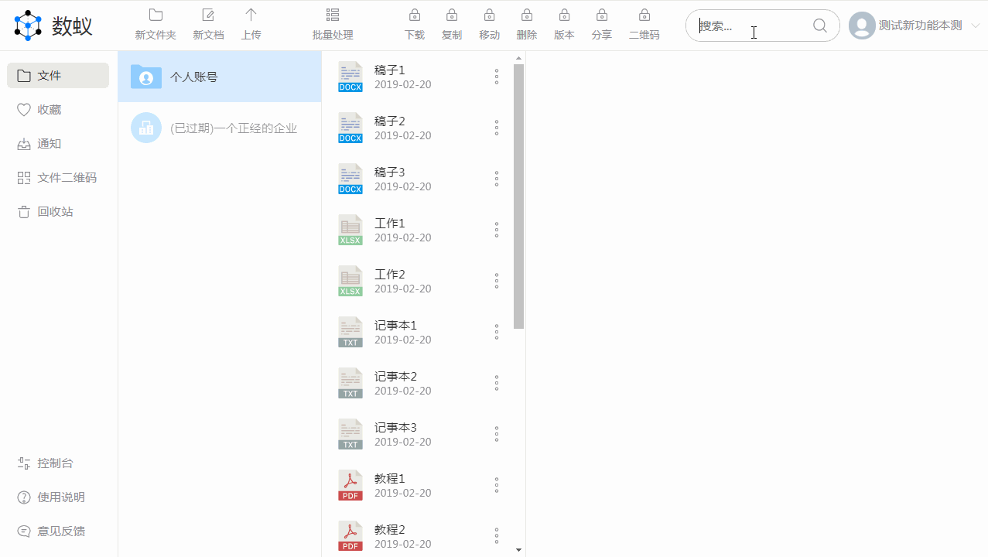
Task: Expand the user account dropdown arrow
Action: (x=976, y=26)
